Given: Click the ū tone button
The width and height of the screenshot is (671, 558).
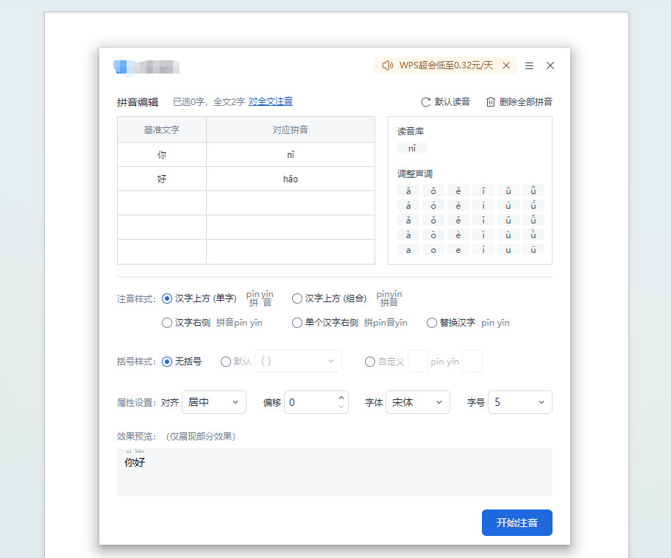Looking at the screenshot, I should [508, 190].
